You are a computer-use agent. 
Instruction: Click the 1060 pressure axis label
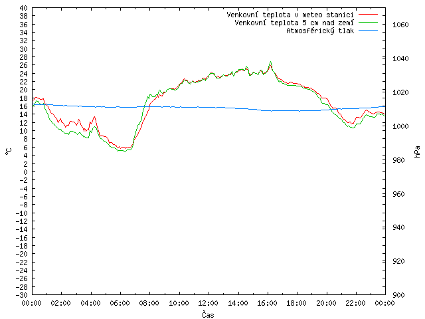400,25
